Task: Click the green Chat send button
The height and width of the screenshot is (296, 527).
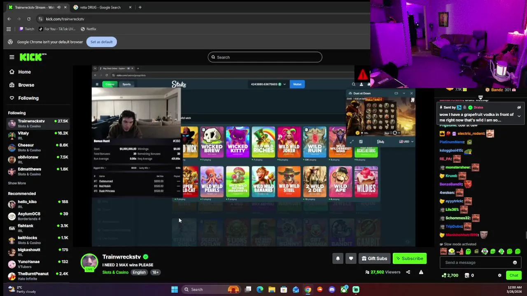Action: [514, 275]
